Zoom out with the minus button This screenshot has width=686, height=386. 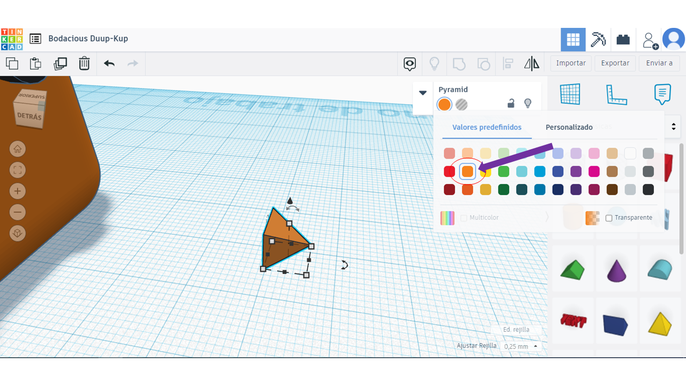tap(18, 212)
